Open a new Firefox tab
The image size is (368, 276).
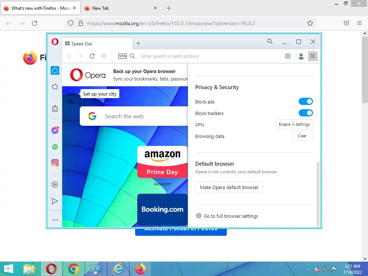[169, 8]
